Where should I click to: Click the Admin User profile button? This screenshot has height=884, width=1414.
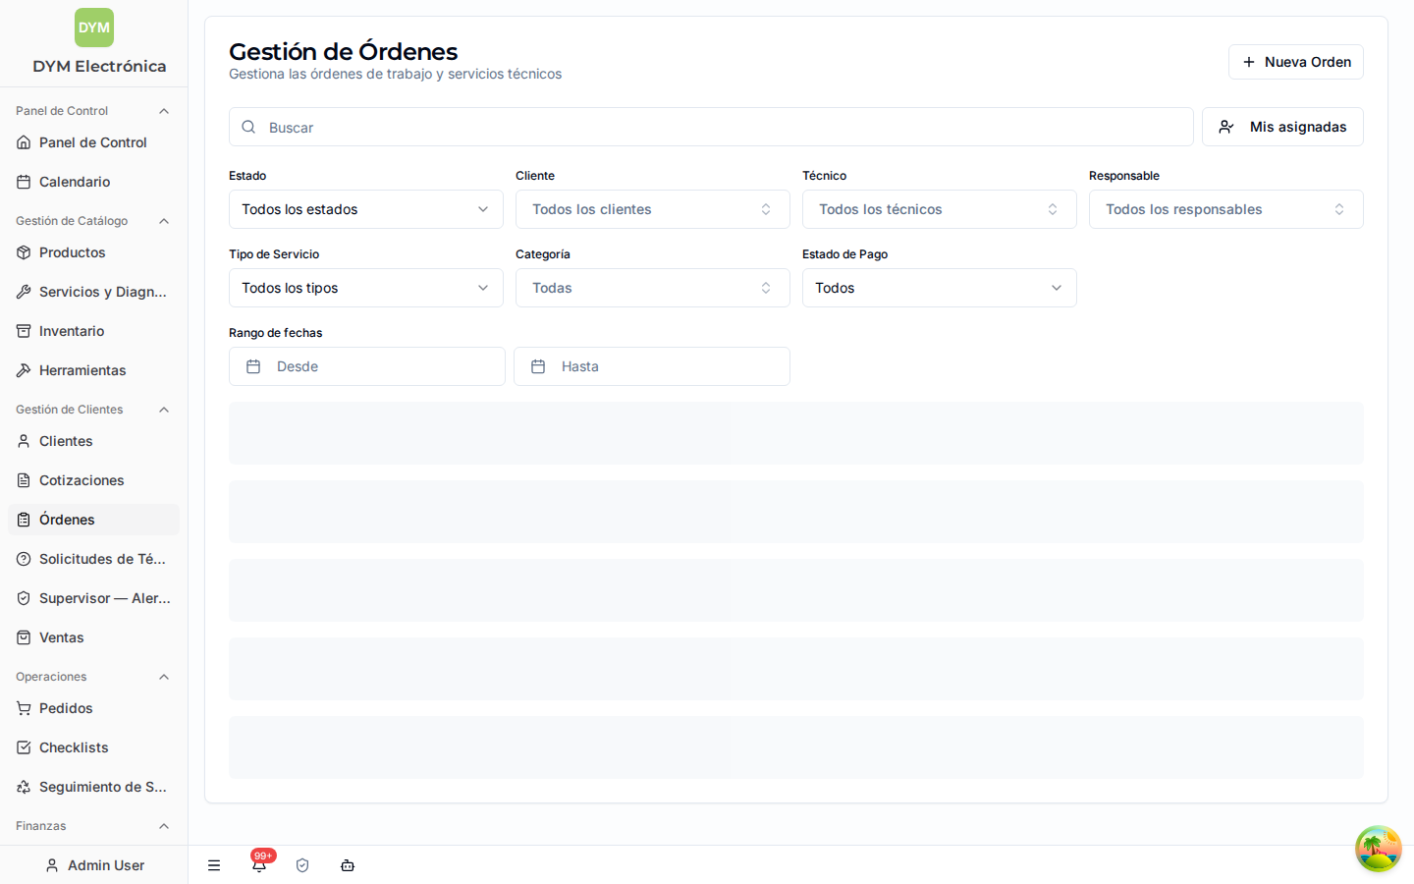pos(94,865)
